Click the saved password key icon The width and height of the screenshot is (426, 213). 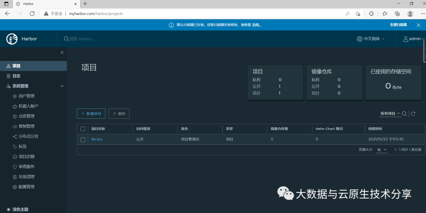(x=348, y=13)
